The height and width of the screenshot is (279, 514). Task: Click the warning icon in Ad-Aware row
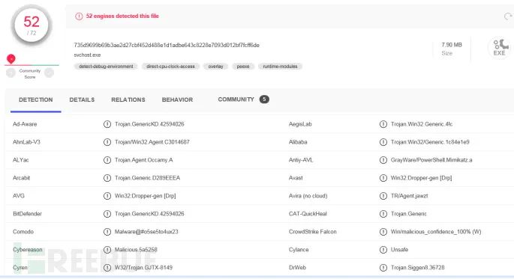point(107,124)
